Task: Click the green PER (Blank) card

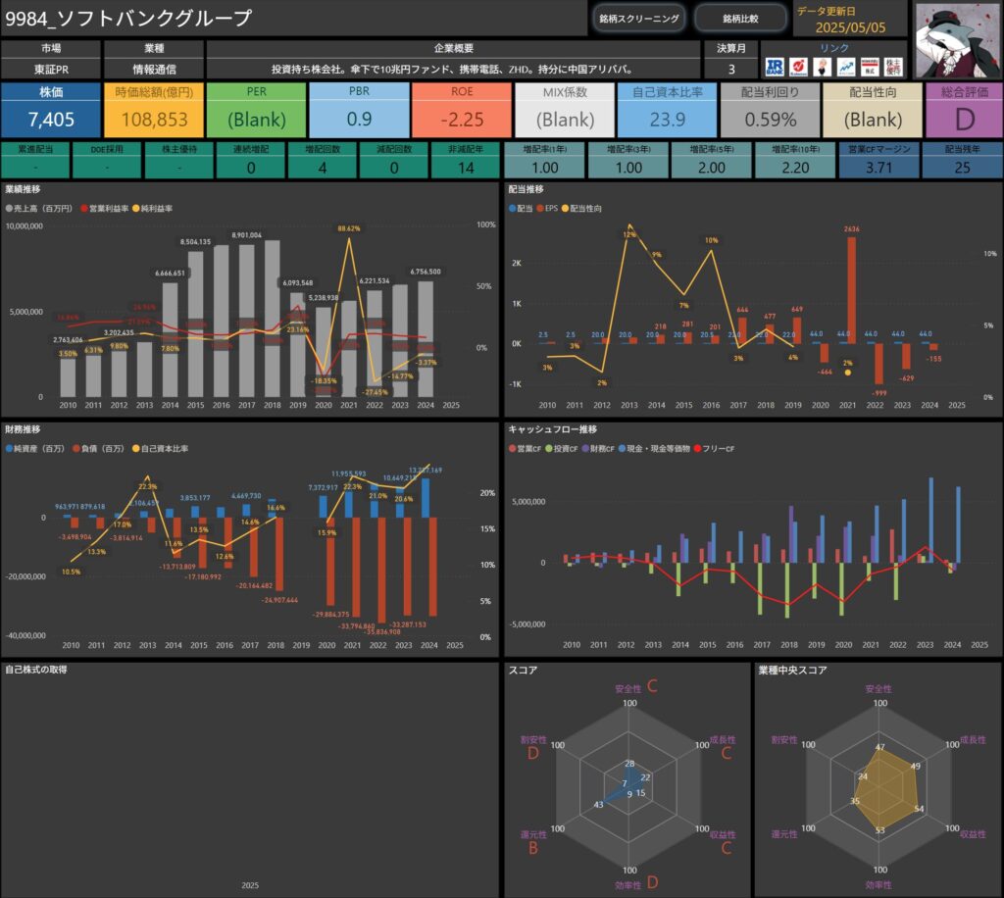Action: (x=256, y=110)
